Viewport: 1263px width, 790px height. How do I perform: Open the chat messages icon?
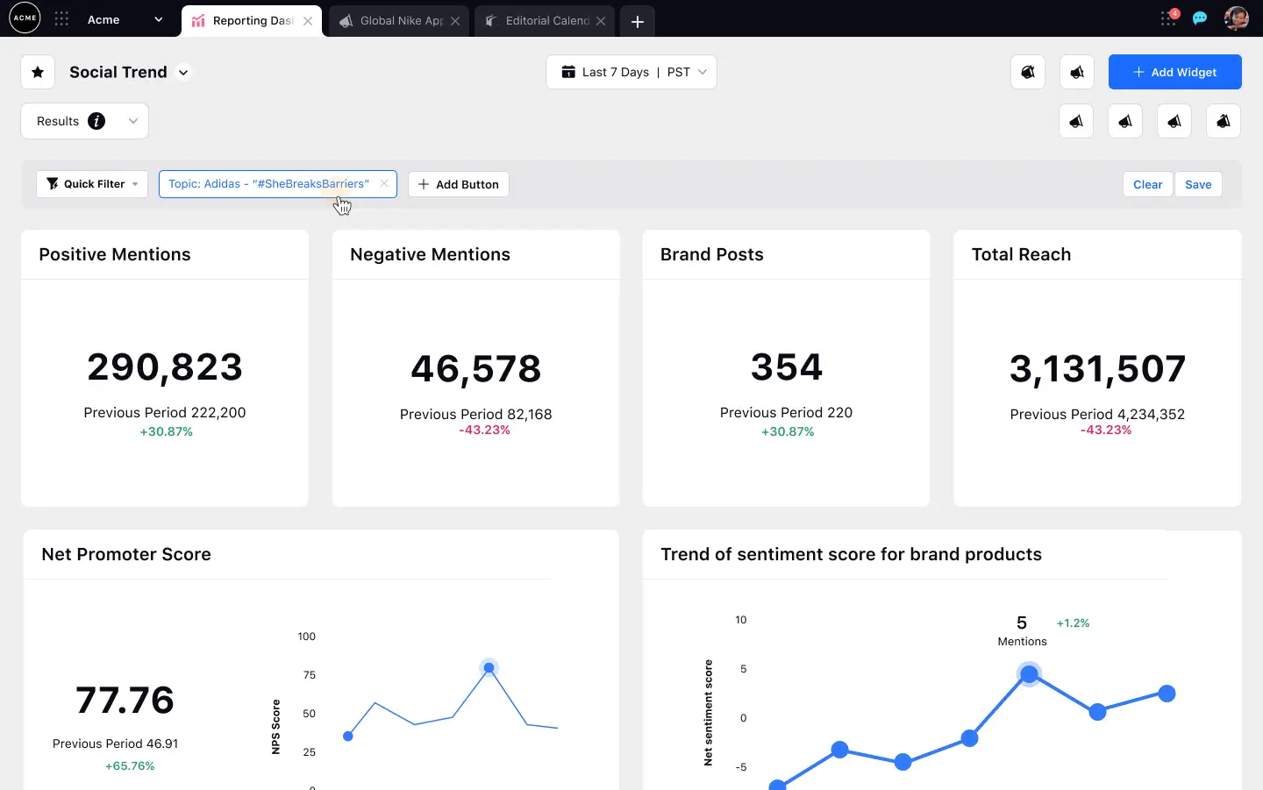pyautogui.click(x=1200, y=18)
